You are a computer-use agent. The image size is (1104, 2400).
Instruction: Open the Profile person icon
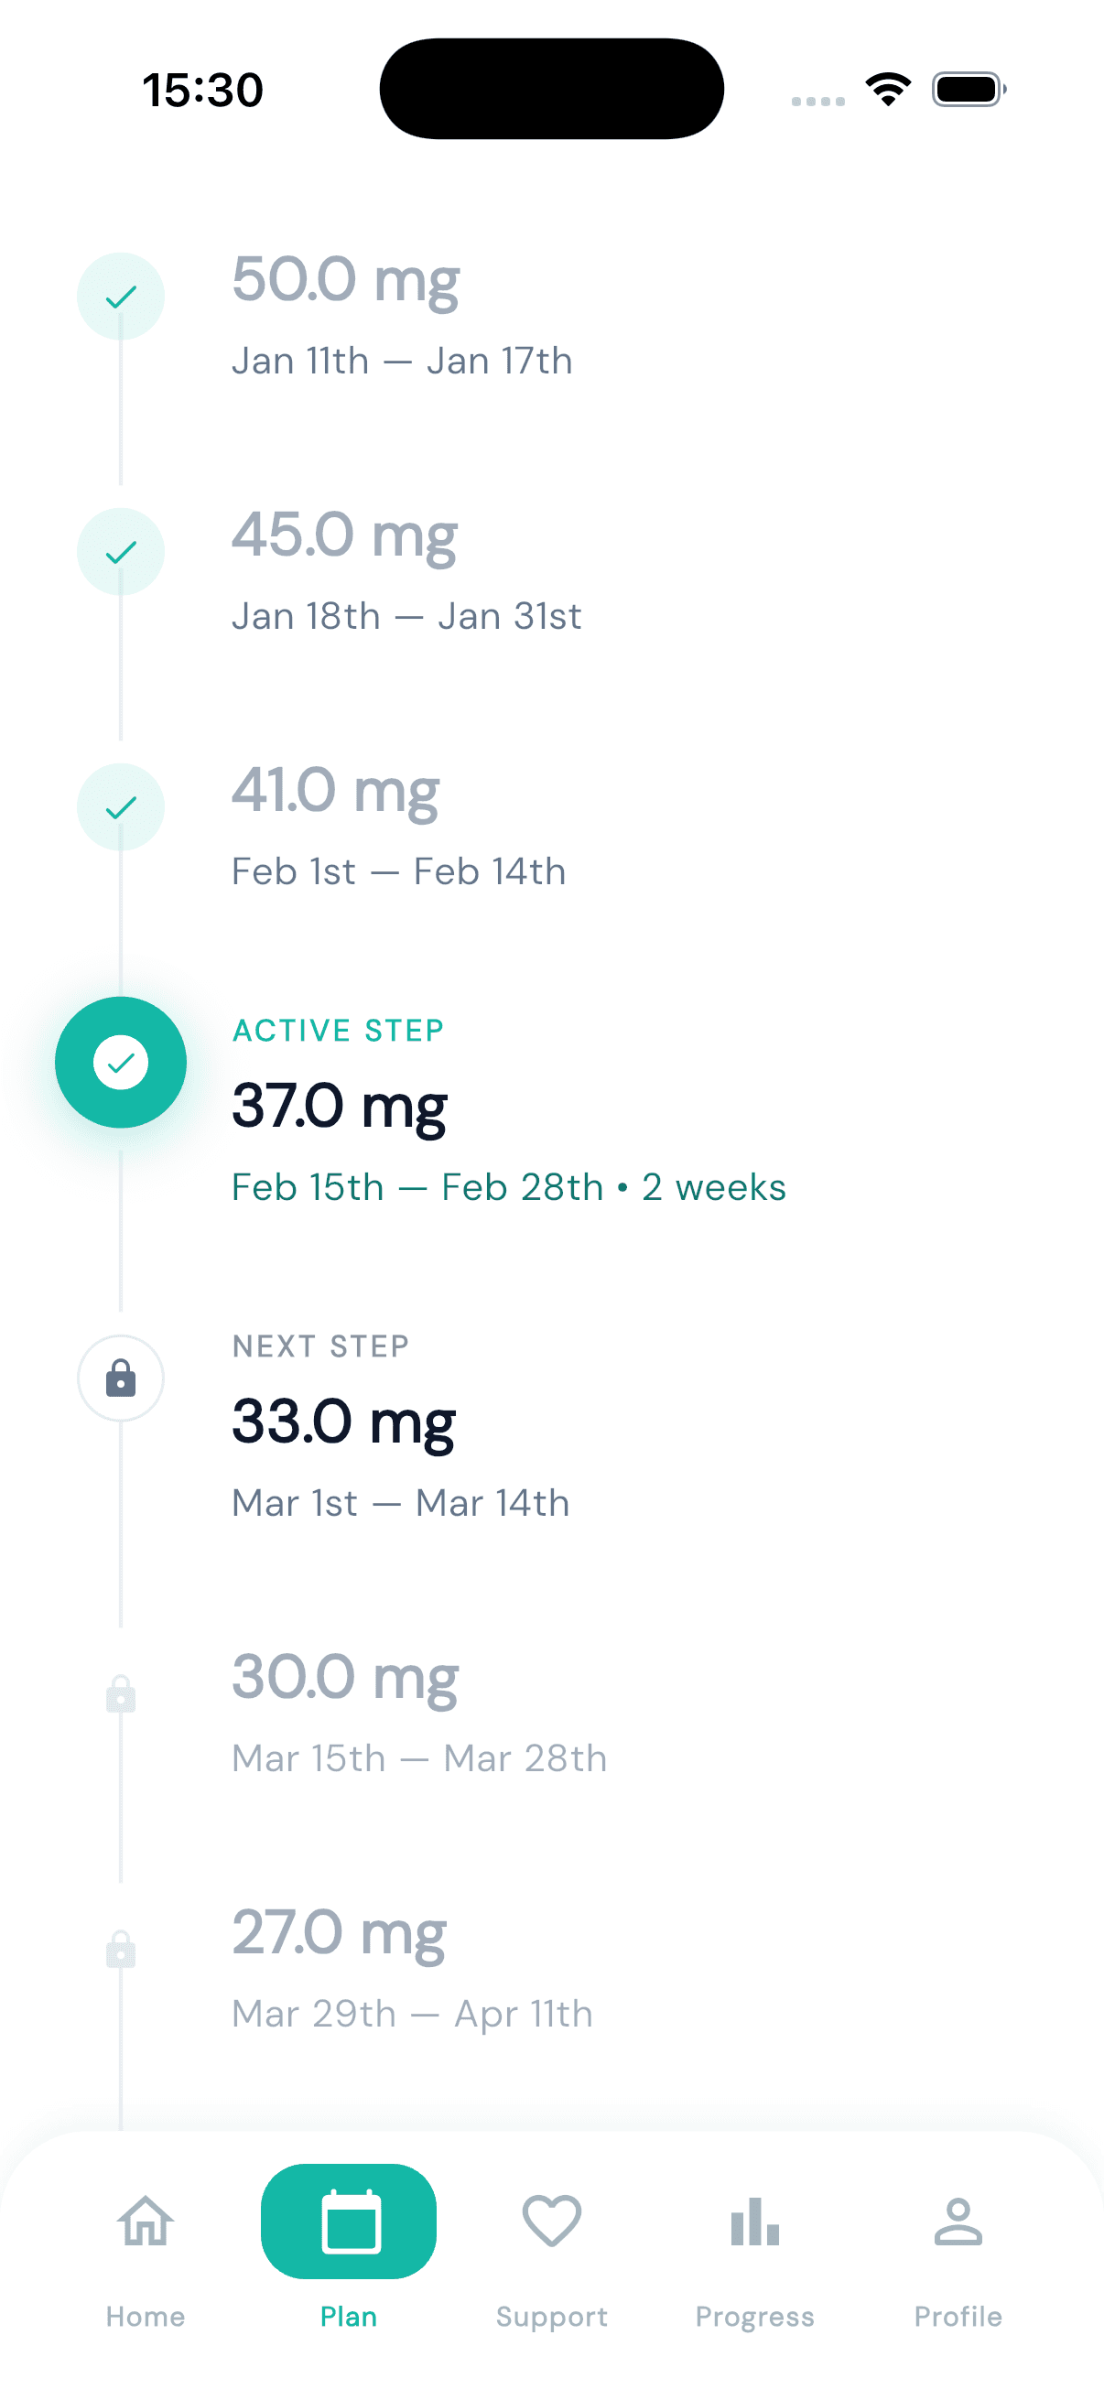[958, 2222]
